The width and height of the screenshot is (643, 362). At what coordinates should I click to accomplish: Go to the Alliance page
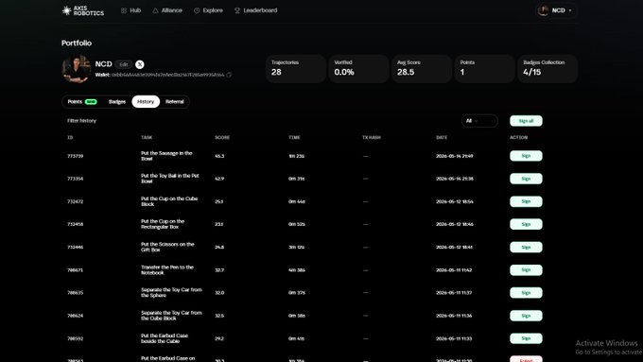167,10
